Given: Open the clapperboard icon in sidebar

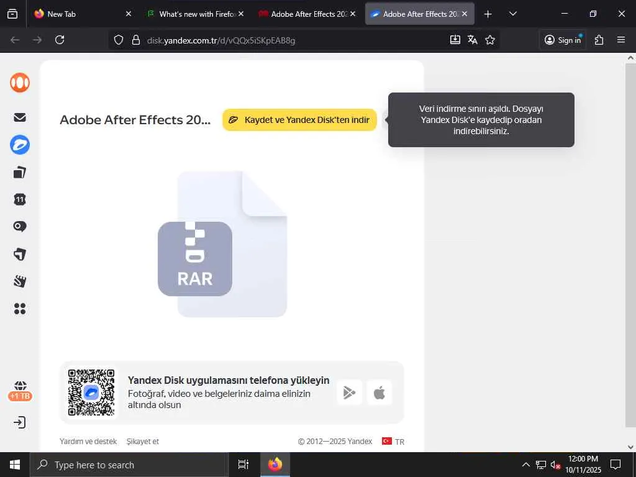Looking at the screenshot, I should 20,281.
